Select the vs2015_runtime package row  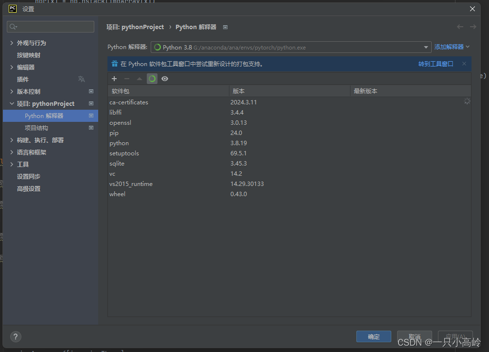pyautogui.click(x=289, y=184)
